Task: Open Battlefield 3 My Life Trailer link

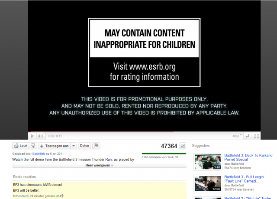Action: pyautogui.click(x=248, y=198)
